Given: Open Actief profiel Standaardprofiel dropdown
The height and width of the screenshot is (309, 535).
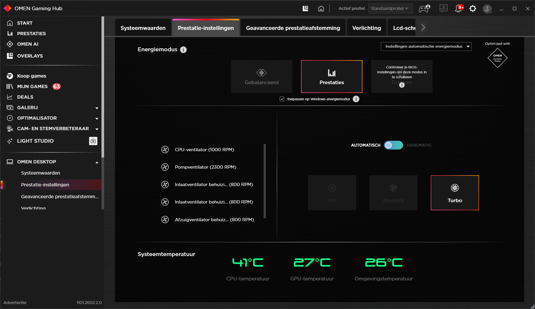Looking at the screenshot, I should (x=390, y=9).
